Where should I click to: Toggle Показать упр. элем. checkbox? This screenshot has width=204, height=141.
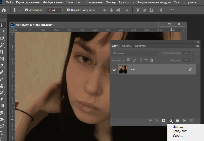[68, 10]
